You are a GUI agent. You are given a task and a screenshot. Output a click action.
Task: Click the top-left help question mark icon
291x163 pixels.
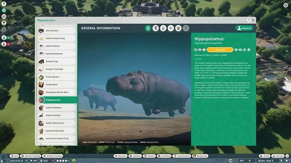(4, 4)
